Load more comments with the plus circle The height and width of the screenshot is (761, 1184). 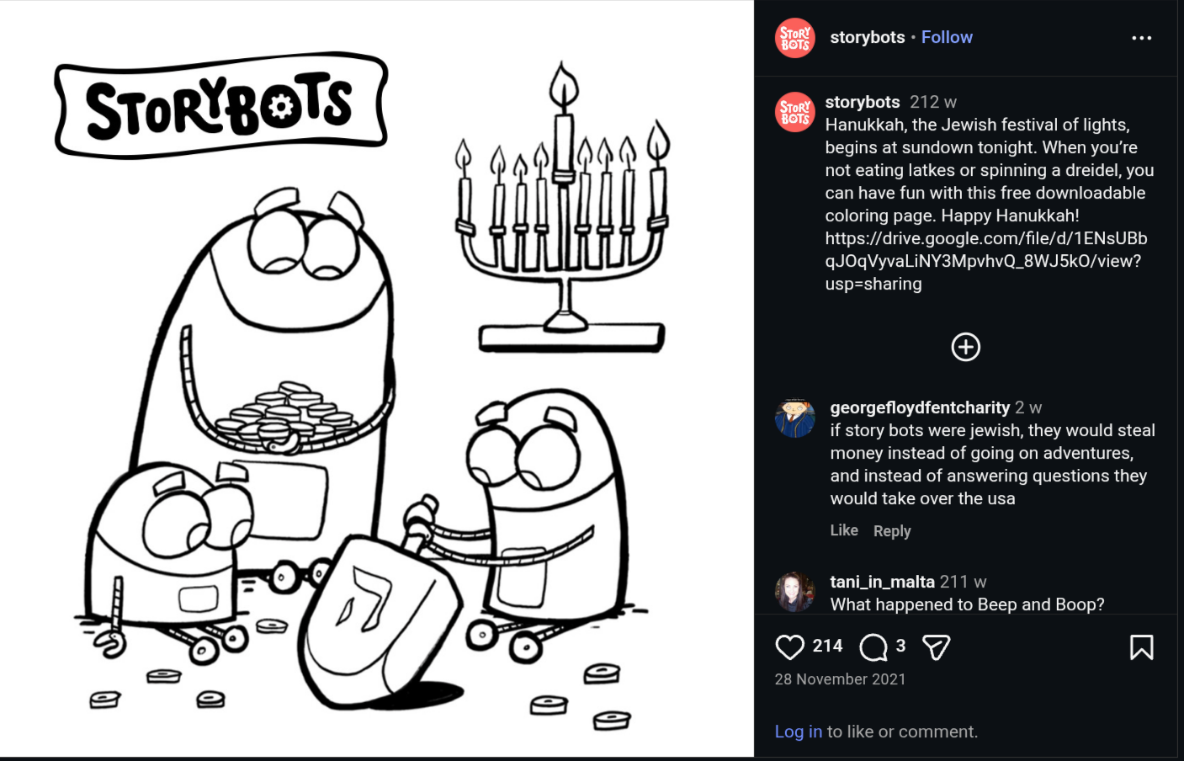[x=965, y=347]
